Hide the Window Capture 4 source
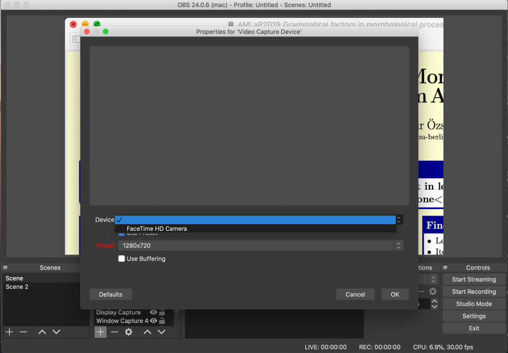 [x=153, y=321]
